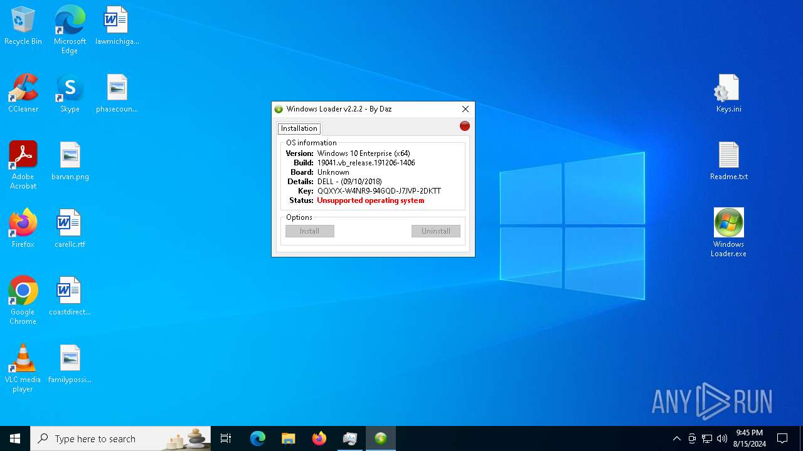The image size is (803, 451).
Task: Select the Microsoft Edge desktop shortcut
Action: coord(70,30)
